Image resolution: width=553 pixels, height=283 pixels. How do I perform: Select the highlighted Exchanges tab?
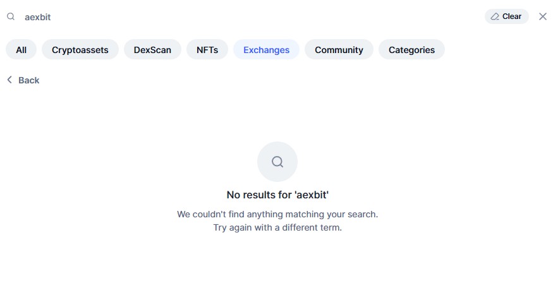tap(266, 50)
